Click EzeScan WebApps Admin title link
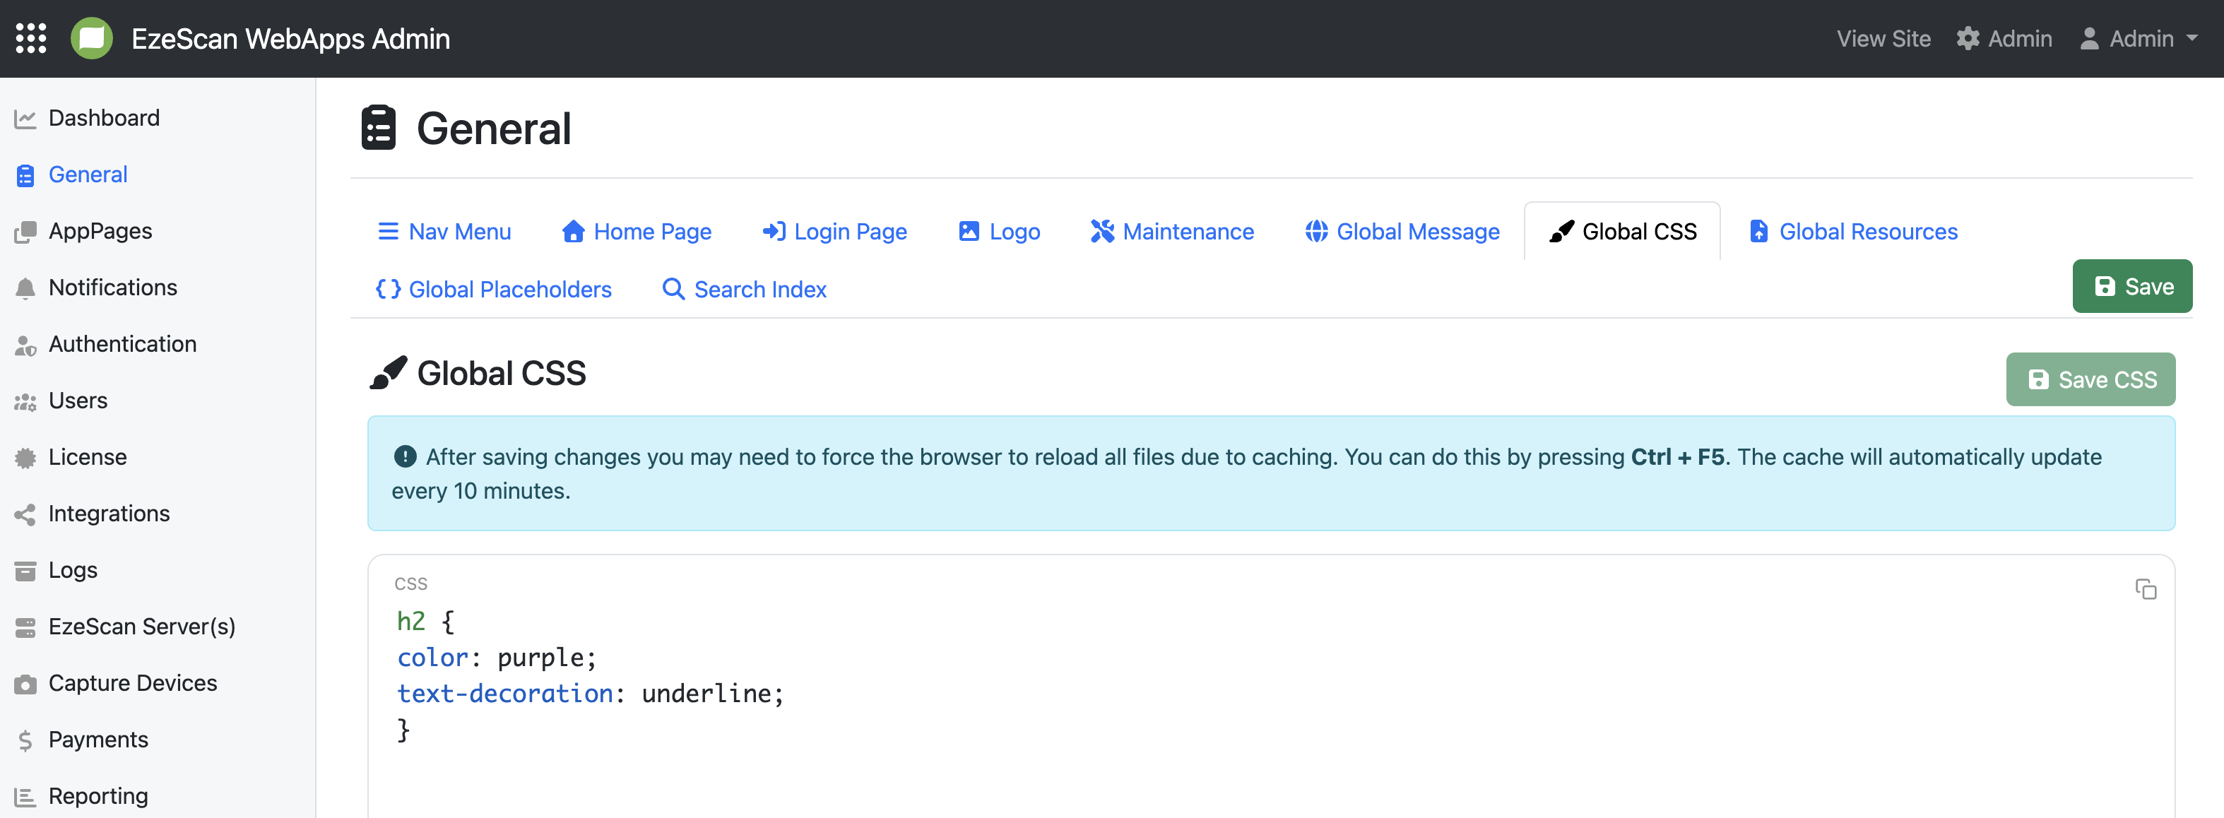Image resolution: width=2224 pixels, height=818 pixels. point(290,39)
